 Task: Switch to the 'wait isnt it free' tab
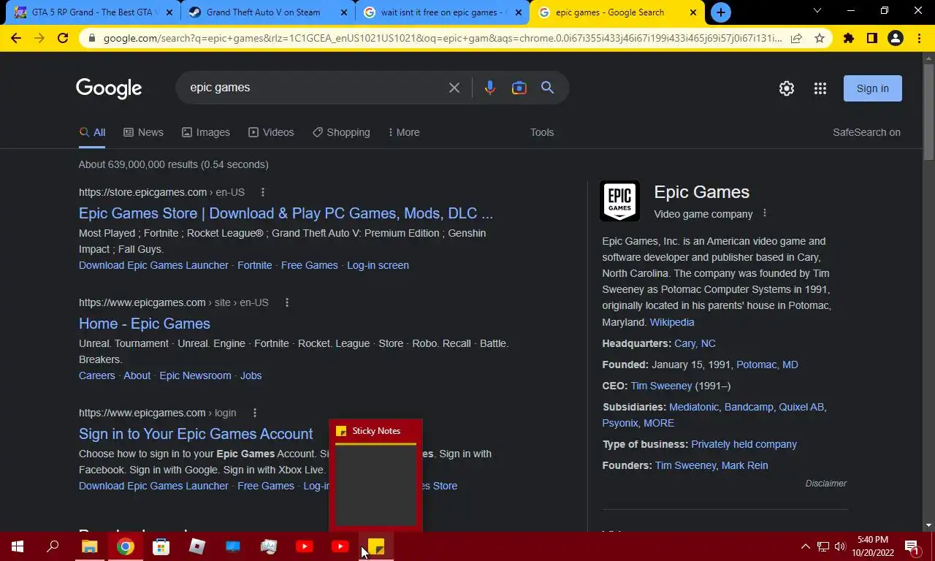click(443, 12)
